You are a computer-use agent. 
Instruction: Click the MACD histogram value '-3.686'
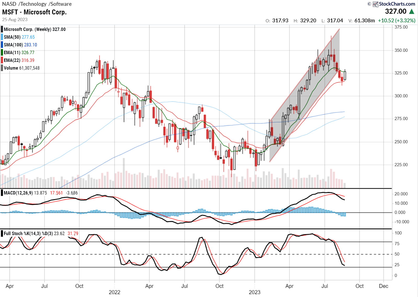click(72, 193)
